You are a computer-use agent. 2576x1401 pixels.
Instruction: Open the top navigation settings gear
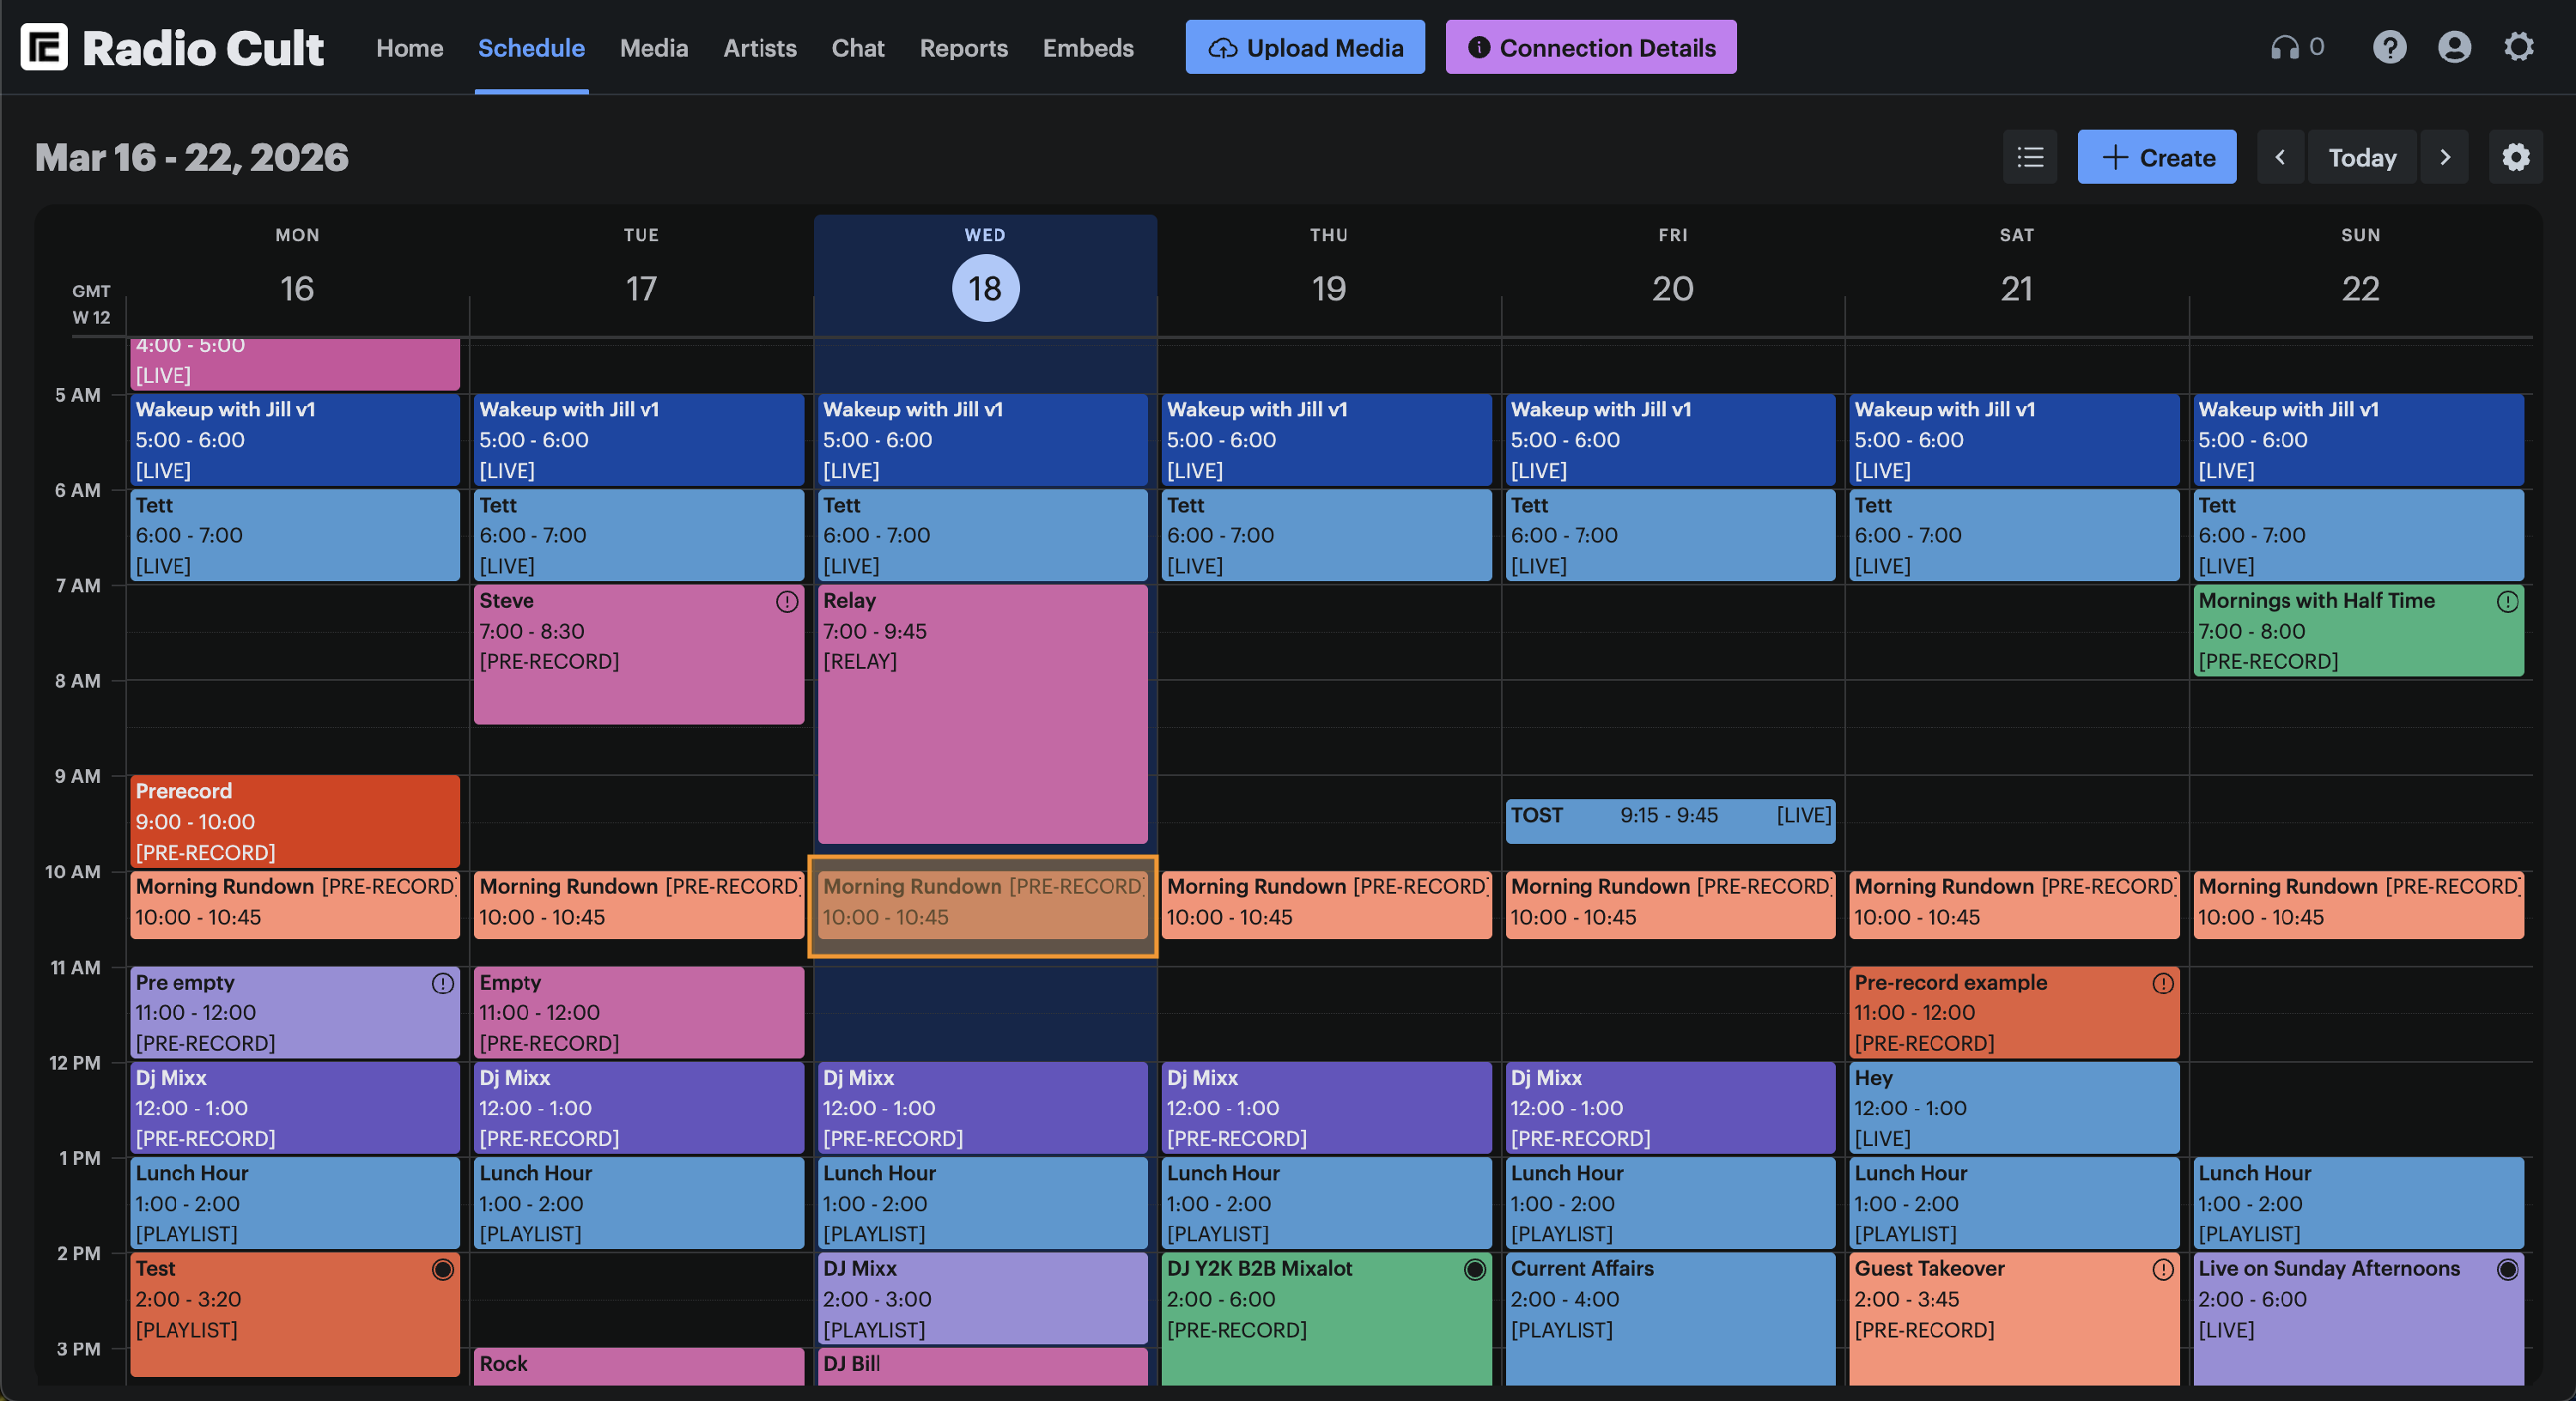point(2518,47)
